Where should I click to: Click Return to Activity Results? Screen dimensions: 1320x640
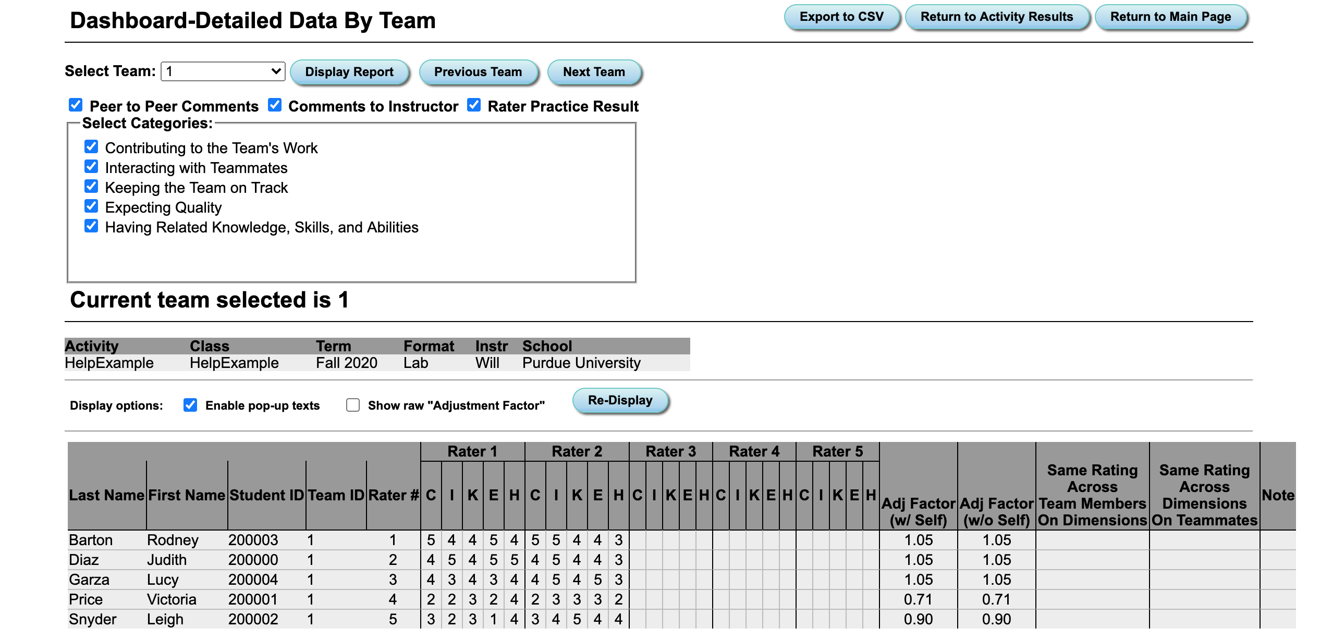[998, 16]
